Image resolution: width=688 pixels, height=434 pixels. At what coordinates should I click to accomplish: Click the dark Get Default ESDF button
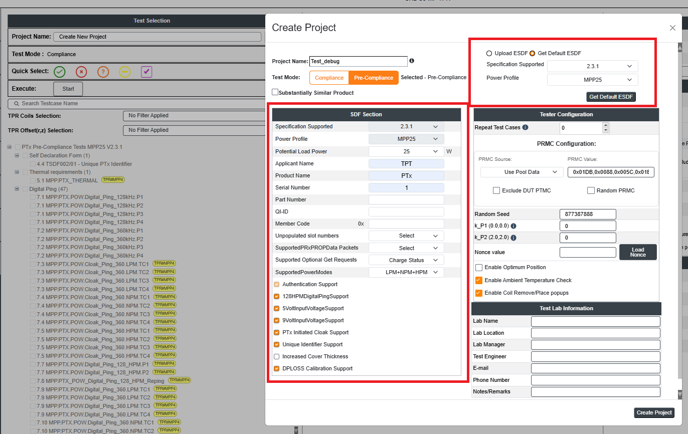tap(611, 97)
